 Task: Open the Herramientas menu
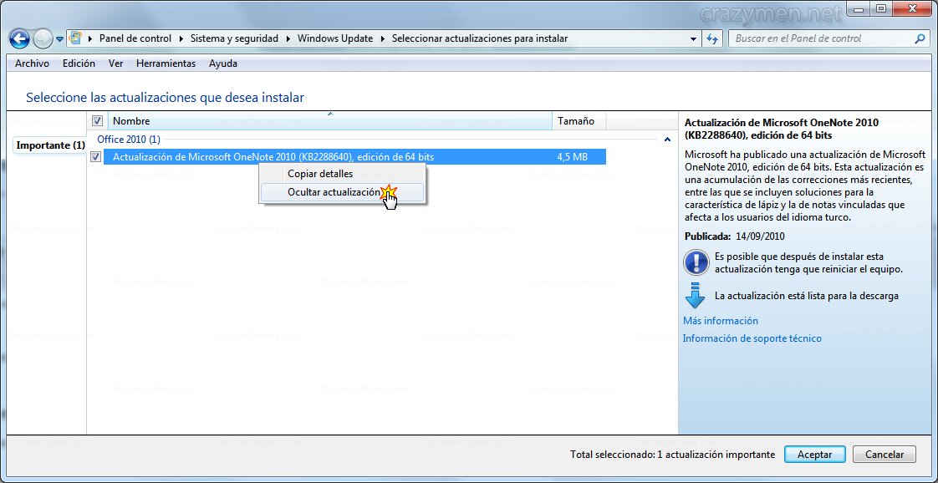coord(166,64)
